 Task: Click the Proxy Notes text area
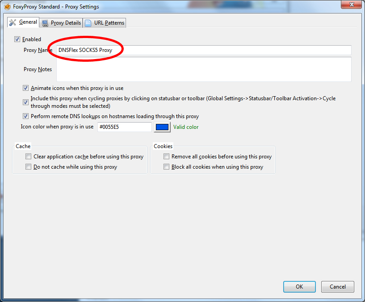(204, 69)
